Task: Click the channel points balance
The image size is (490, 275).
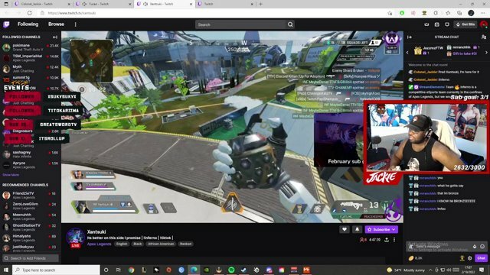Action: [x=416, y=258]
